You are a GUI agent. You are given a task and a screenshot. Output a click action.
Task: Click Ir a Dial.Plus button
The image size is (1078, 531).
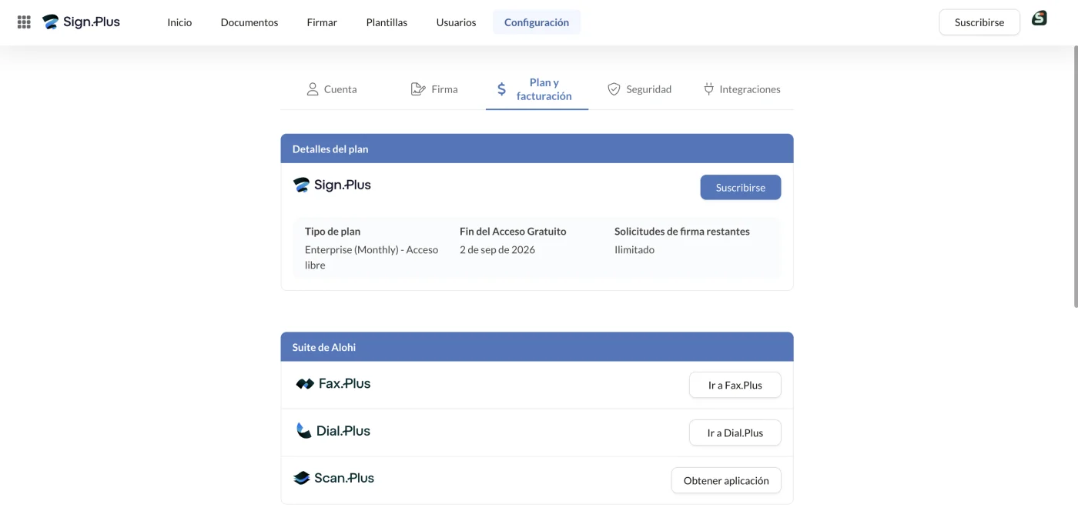735,432
